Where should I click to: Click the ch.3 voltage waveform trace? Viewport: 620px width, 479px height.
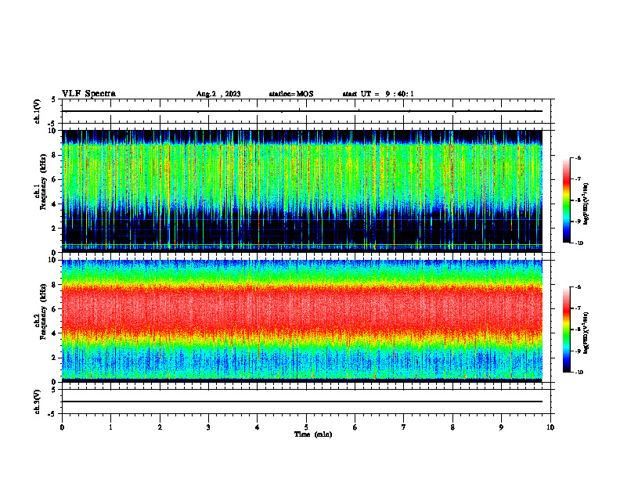point(302,402)
